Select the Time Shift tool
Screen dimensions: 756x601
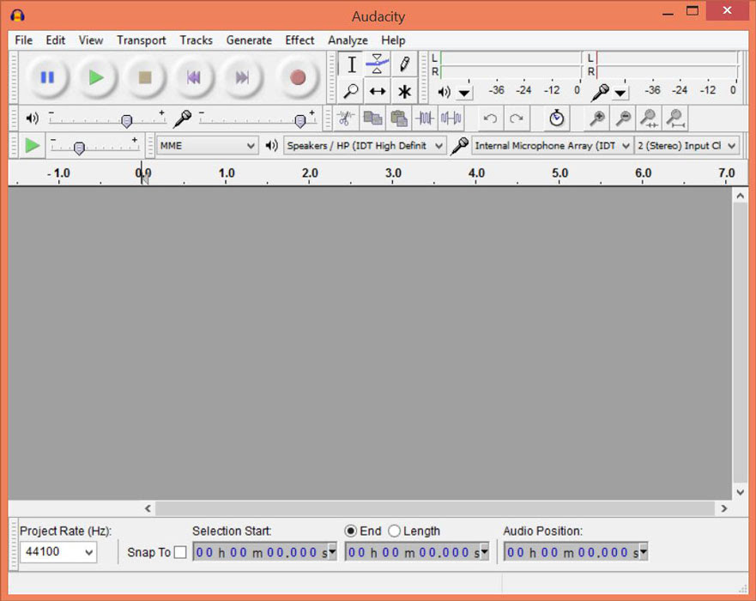(377, 91)
